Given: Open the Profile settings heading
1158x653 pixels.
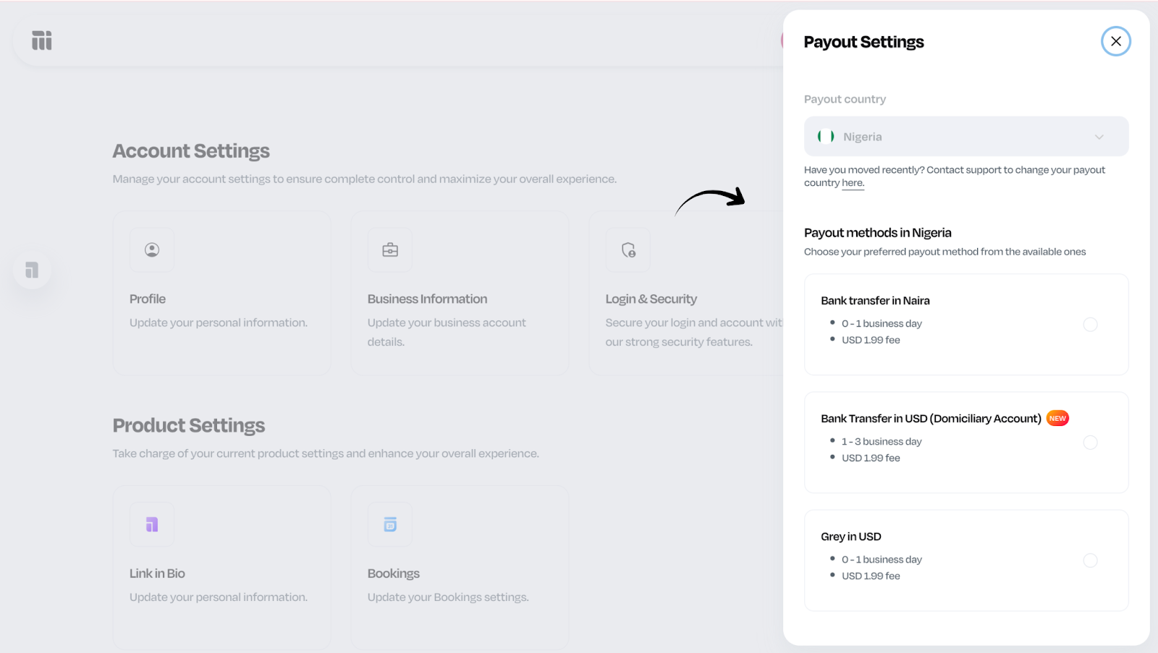Looking at the screenshot, I should [x=148, y=299].
